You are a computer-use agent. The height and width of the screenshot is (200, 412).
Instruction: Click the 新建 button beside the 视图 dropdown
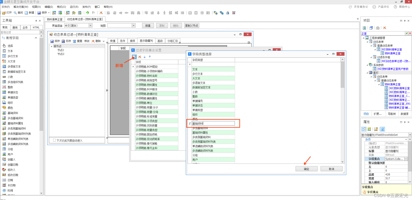point(148,25)
